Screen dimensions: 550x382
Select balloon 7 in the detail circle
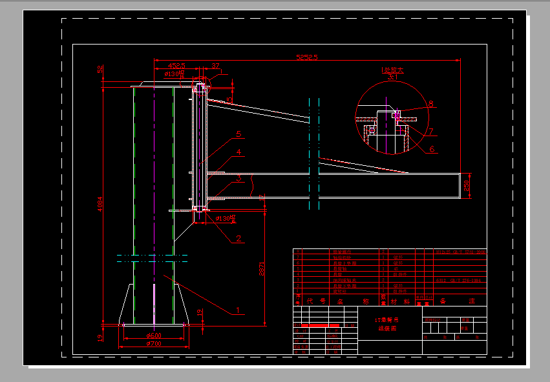pos(430,131)
